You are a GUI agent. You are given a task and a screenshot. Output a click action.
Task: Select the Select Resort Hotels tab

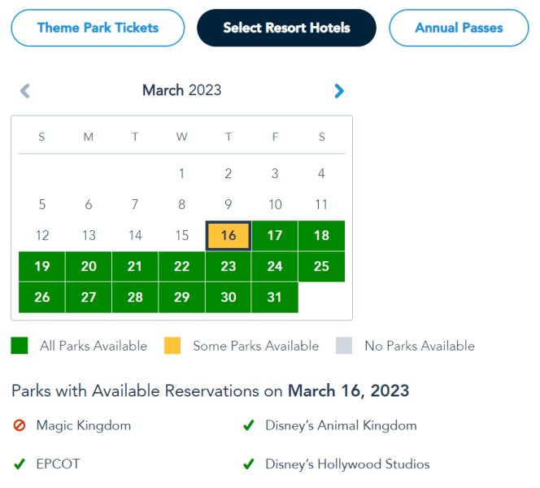286,28
